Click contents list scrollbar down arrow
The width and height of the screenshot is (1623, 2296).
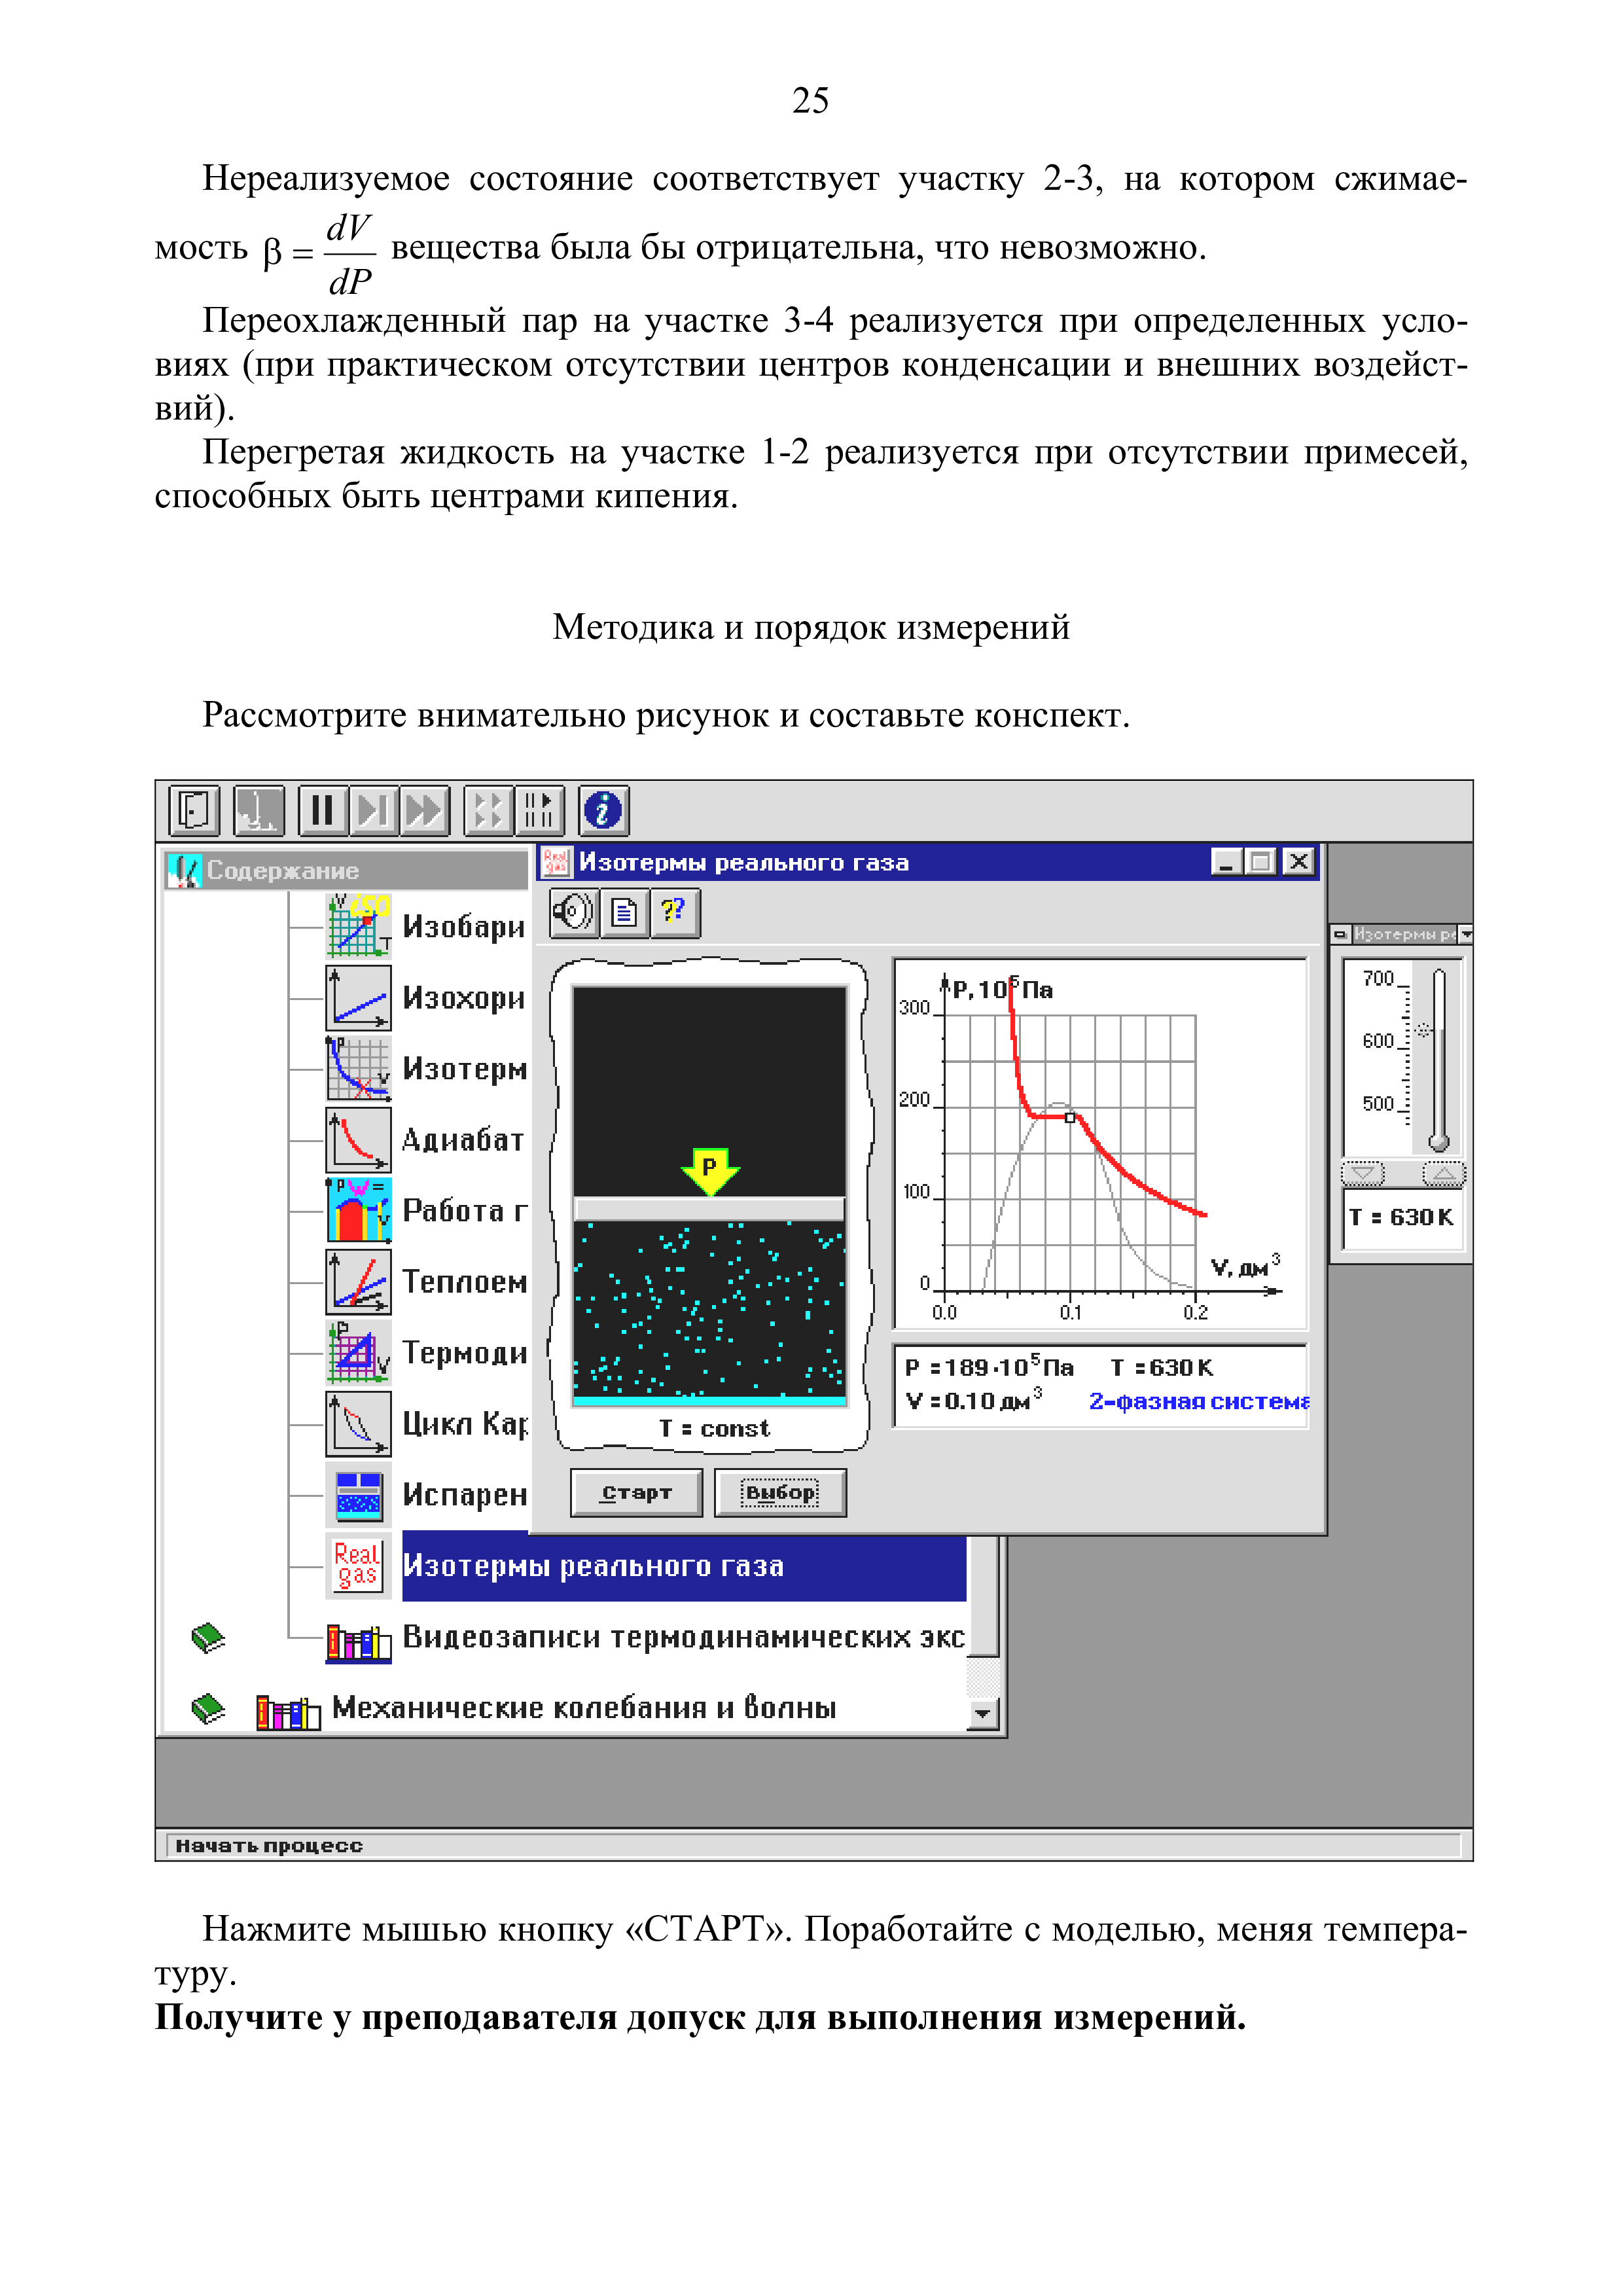[983, 1714]
